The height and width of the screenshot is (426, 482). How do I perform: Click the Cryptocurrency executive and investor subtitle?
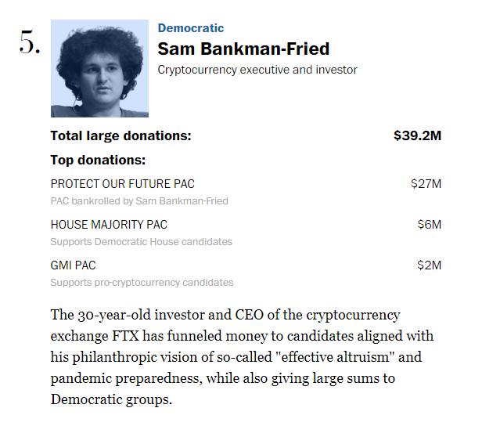point(257,70)
